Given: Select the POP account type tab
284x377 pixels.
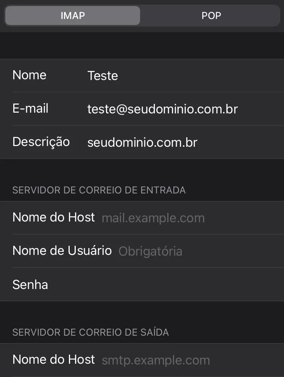Looking at the screenshot, I should pyautogui.click(x=211, y=16).
